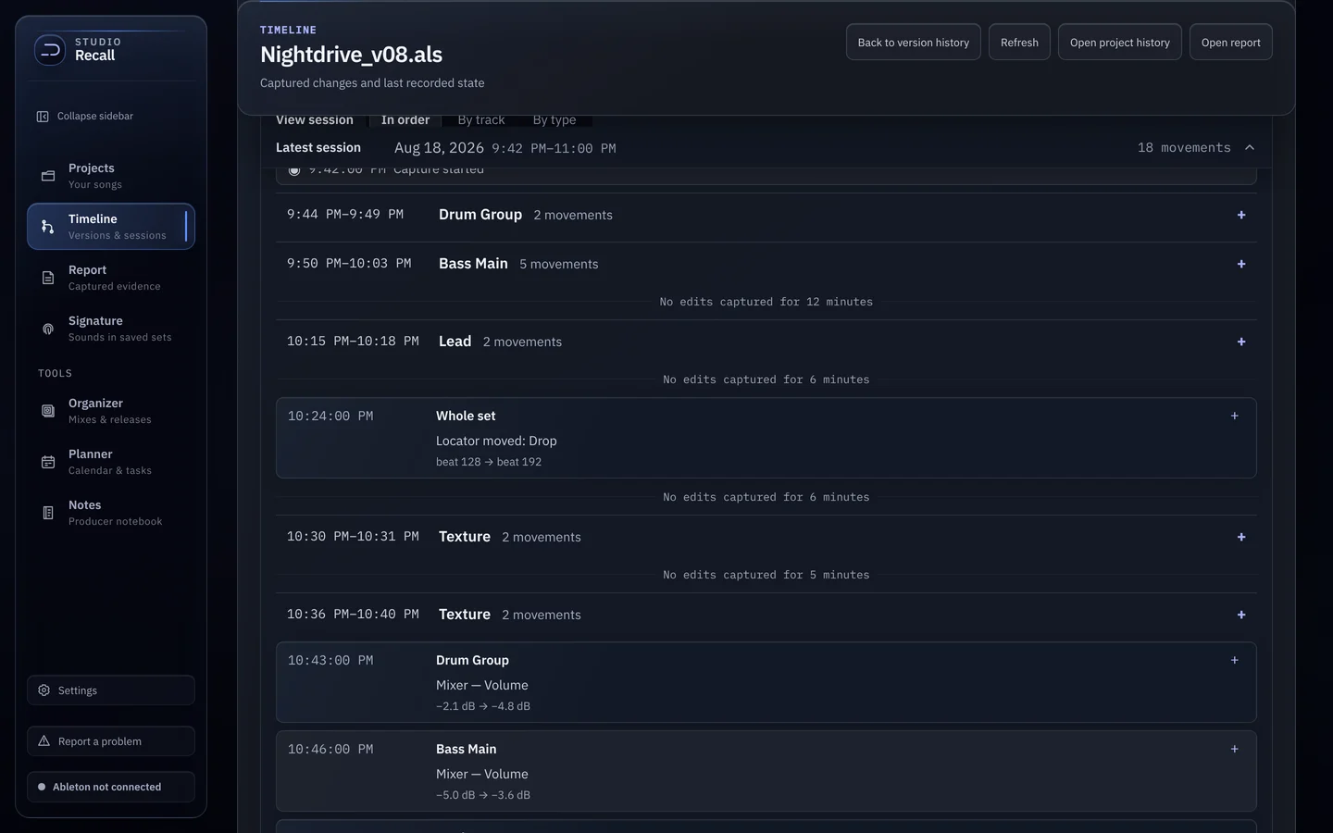This screenshot has width=1333, height=833.
Task: Expand the Whole set locator moved entry
Action: click(1234, 416)
